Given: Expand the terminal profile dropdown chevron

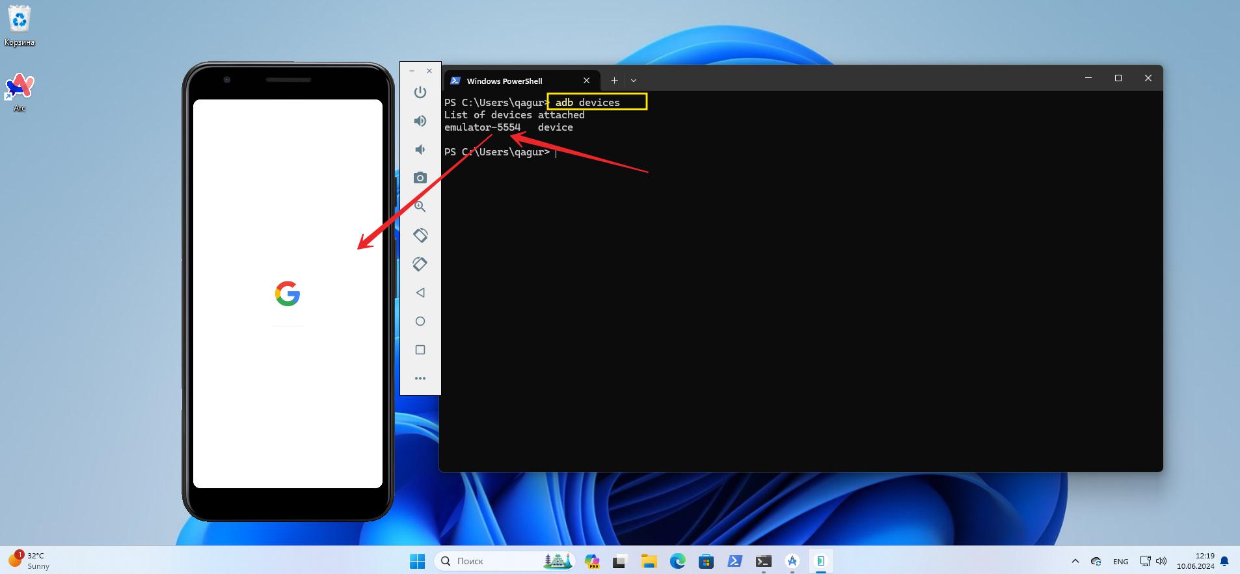Looking at the screenshot, I should (634, 81).
